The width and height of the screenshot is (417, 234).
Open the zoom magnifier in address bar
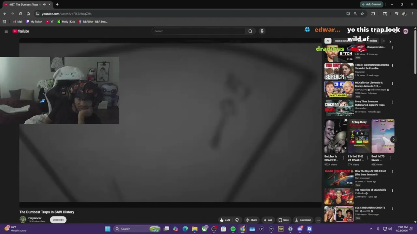click(355, 14)
